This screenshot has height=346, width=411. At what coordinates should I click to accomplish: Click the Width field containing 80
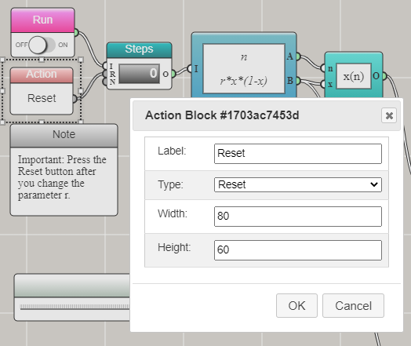pos(298,217)
